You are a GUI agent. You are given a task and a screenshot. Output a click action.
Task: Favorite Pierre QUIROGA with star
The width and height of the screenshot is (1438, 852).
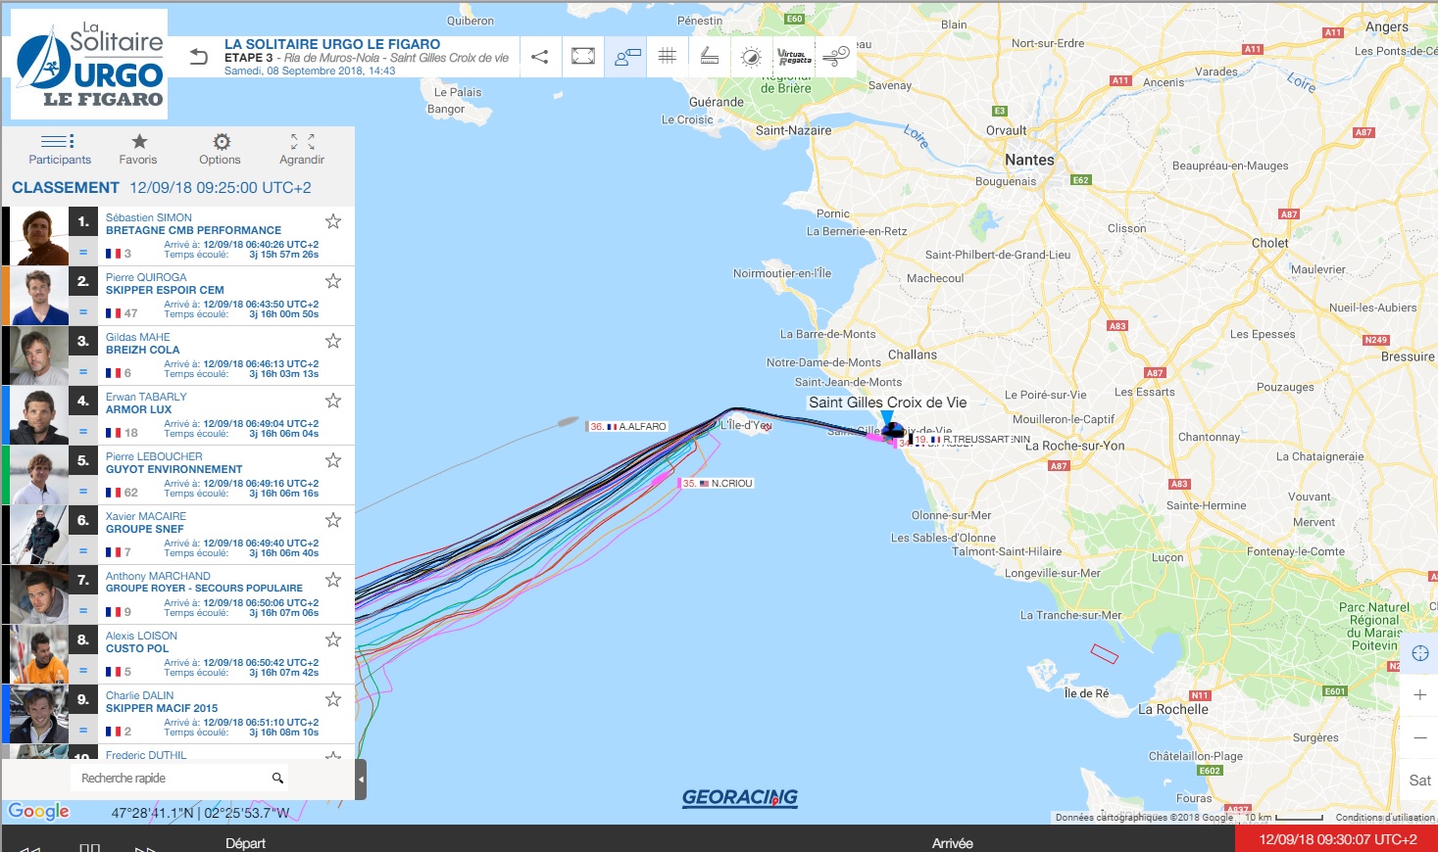point(333,281)
